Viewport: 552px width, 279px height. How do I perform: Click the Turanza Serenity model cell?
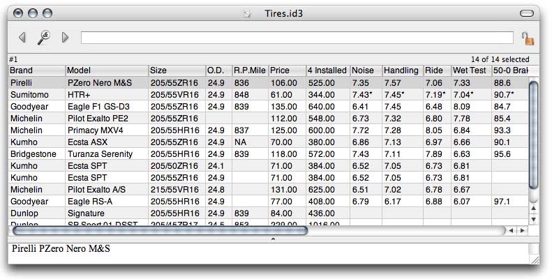pos(107,154)
